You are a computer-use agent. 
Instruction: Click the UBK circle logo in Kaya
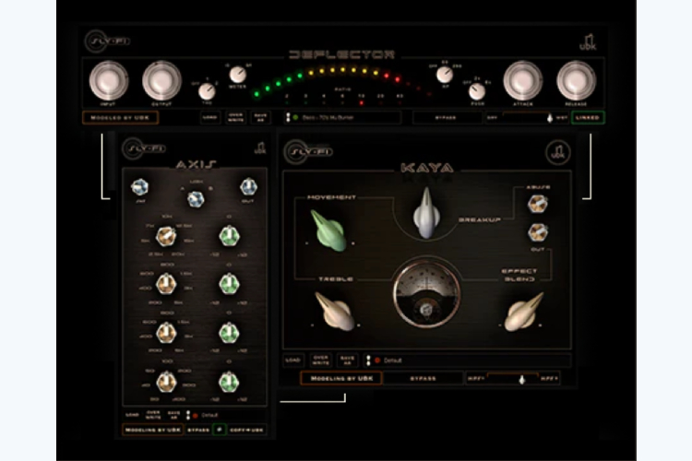tap(558, 152)
